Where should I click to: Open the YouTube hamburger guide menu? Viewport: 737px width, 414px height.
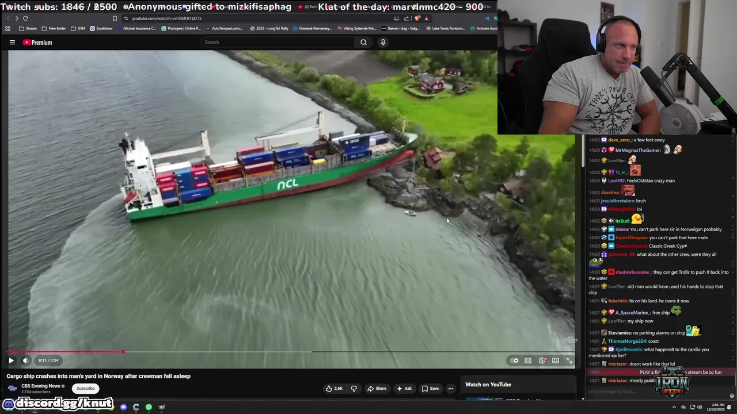pyautogui.click(x=12, y=42)
